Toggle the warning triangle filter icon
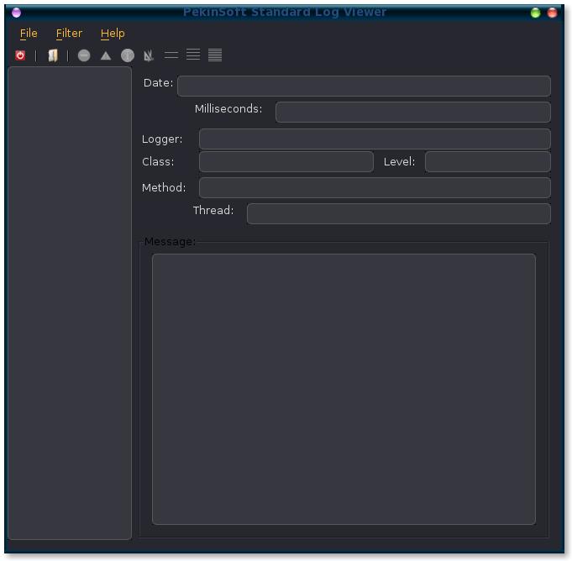The image size is (572, 561). pyautogui.click(x=106, y=55)
